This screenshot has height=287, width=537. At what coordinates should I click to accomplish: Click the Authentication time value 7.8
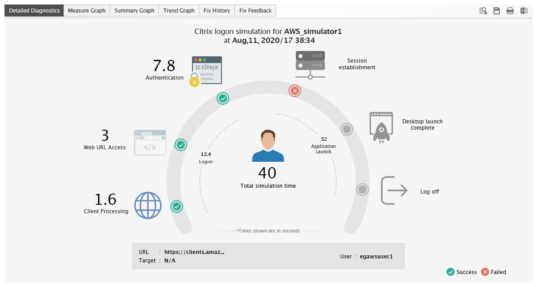pos(164,66)
